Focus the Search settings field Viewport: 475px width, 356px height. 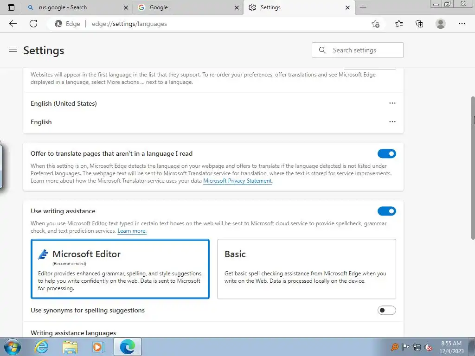click(x=358, y=50)
